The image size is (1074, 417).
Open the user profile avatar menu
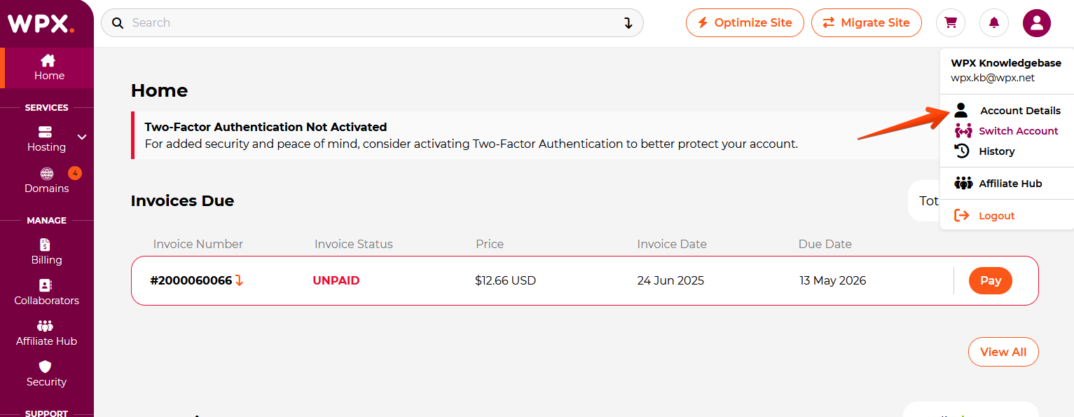point(1037,23)
